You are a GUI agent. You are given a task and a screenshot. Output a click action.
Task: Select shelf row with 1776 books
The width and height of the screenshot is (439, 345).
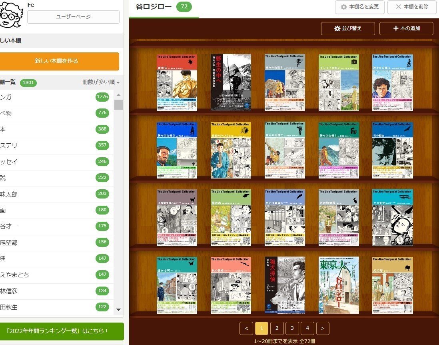pos(57,97)
